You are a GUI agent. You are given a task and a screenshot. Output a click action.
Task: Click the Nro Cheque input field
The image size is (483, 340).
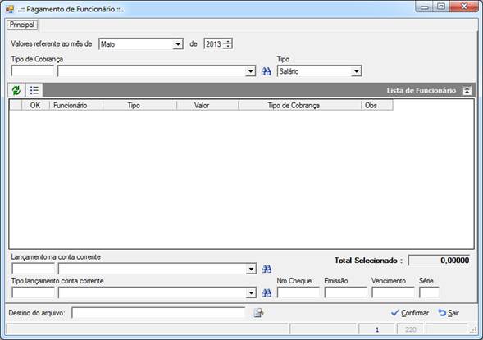pos(298,292)
